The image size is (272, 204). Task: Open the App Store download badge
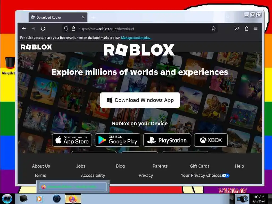point(72,140)
